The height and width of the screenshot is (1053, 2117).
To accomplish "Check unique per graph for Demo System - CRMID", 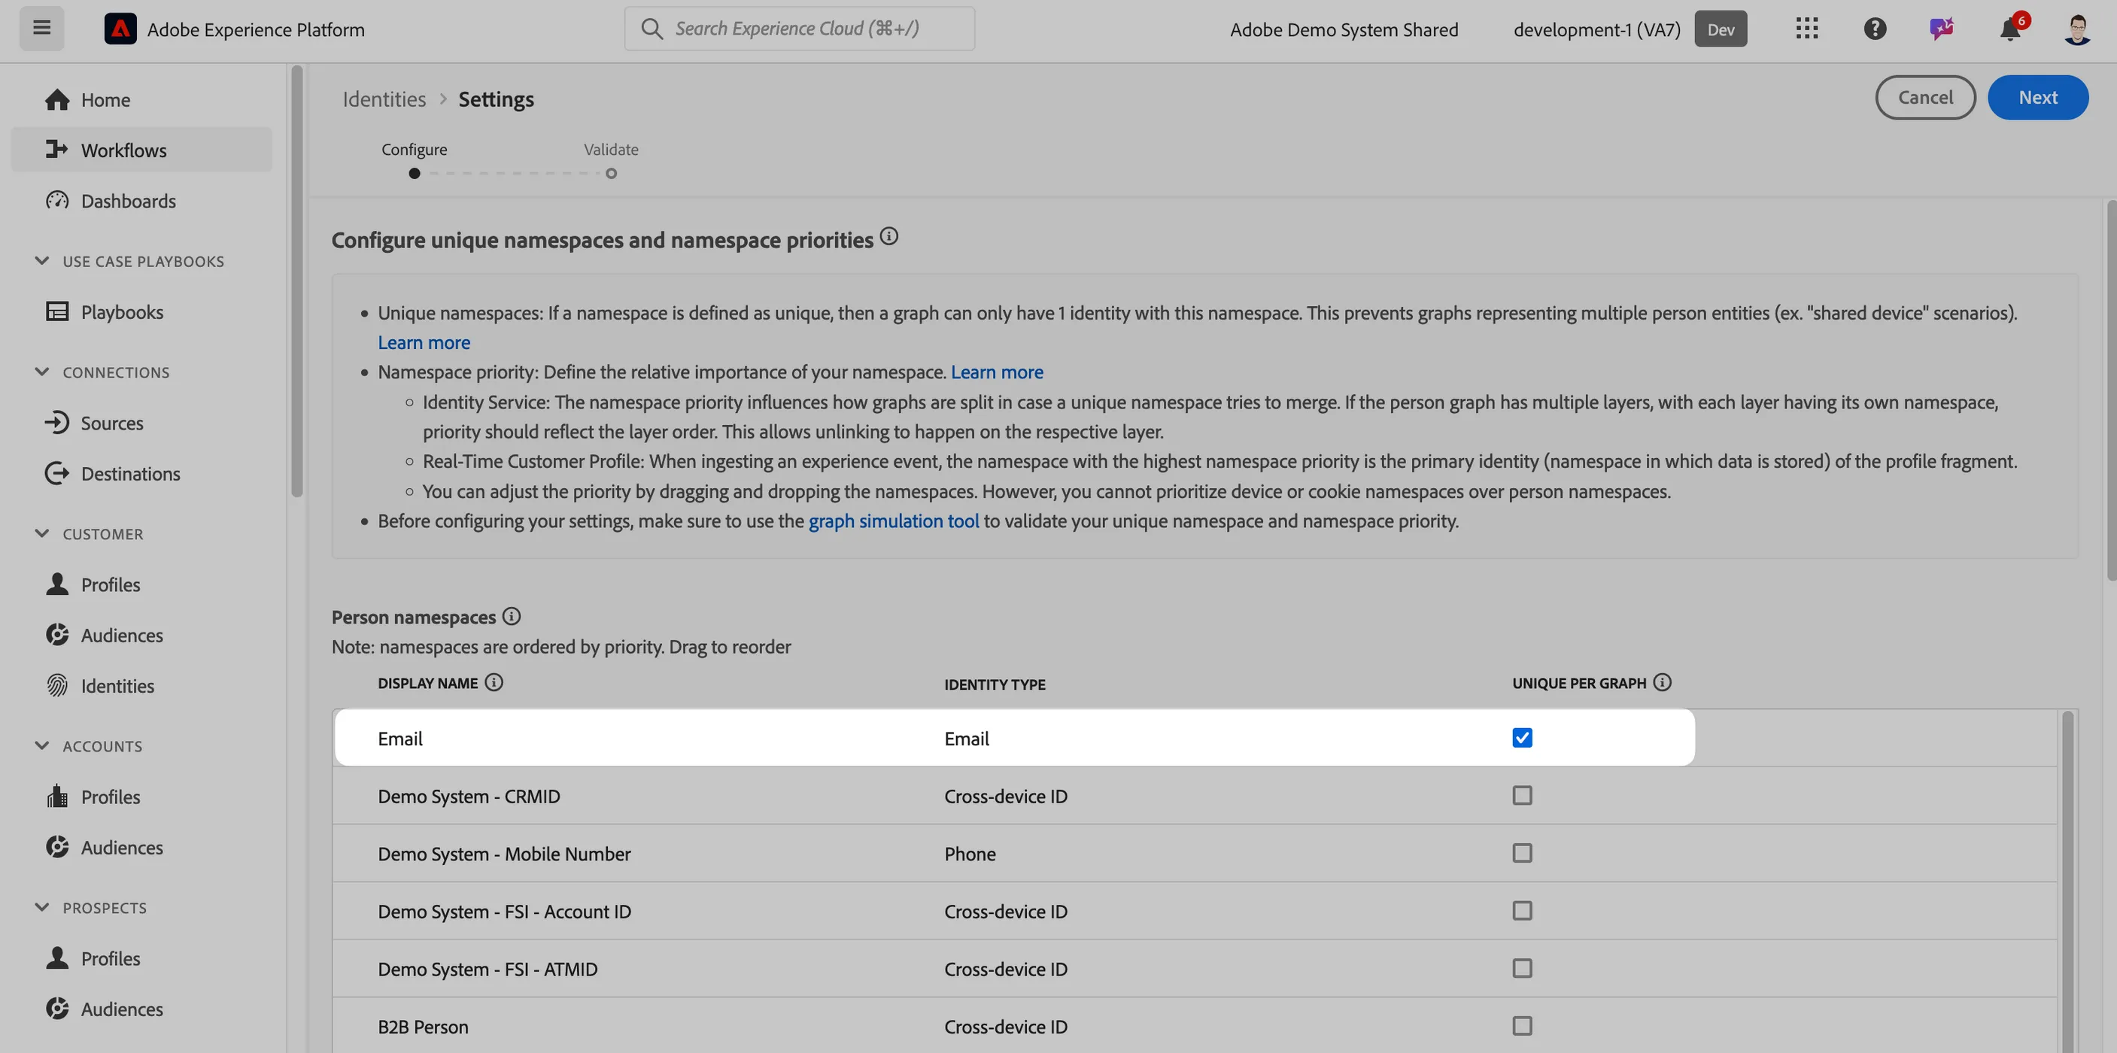I will 1522,795.
